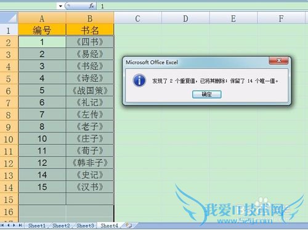This screenshot has width=308, height=230.
Task: Select row 14 header
Action: point(9,187)
